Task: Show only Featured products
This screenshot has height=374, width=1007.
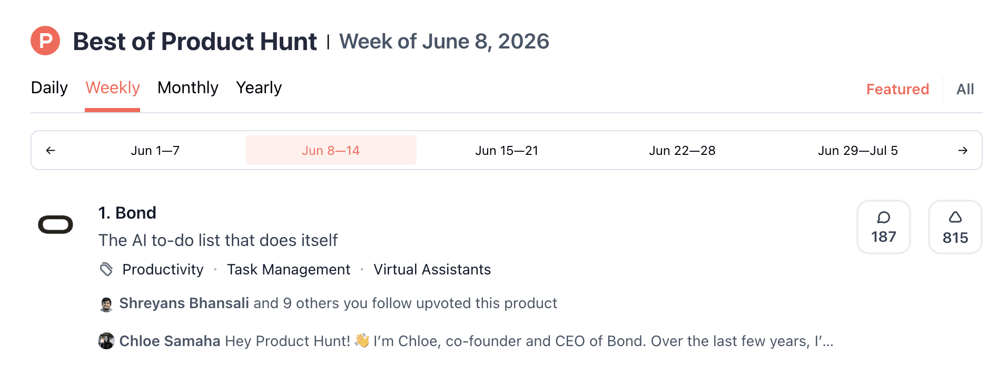Action: click(897, 89)
